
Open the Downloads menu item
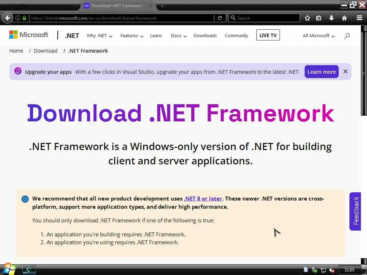click(x=205, y=36)
